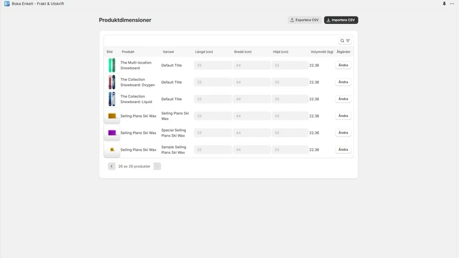Select Bredd field for Collection Snowboard: Liquid
Viewport: 459px width, 258px height.
click(252, 99)
